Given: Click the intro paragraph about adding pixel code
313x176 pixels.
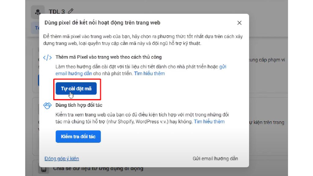Looking at the screenshot, I should coord(143,40).
